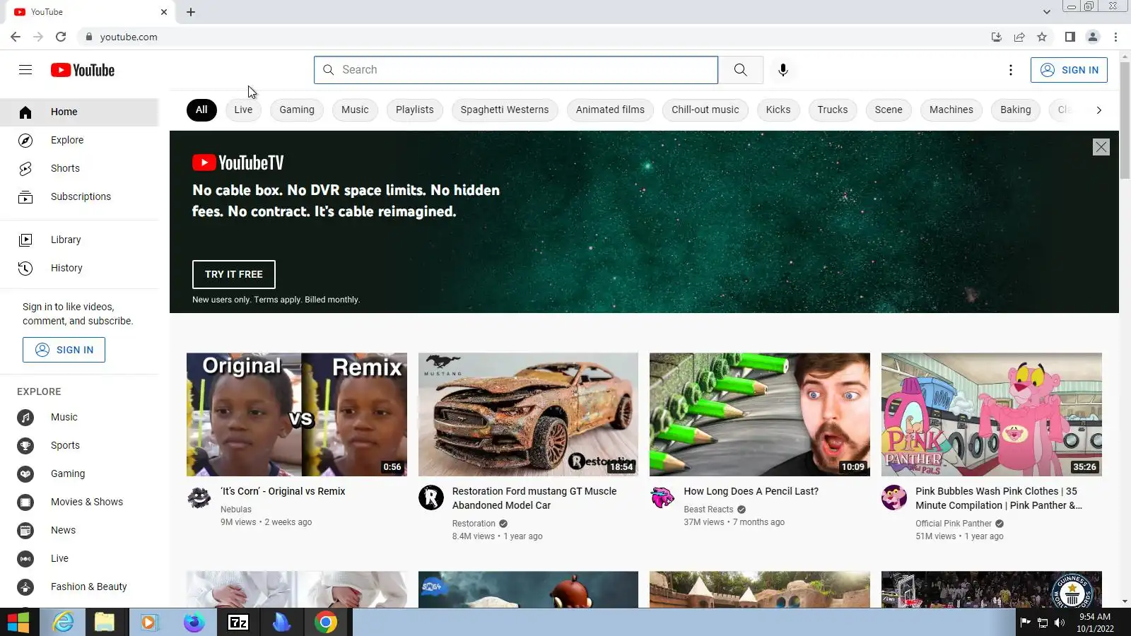1131x636 pixels.
Task: Open Official Pink Panther channel avatar
Action: coord(894,497)
